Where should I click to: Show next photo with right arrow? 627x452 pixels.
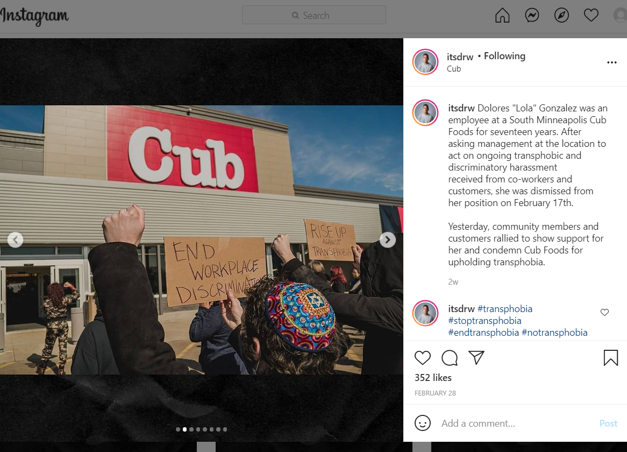pos(388,240)
